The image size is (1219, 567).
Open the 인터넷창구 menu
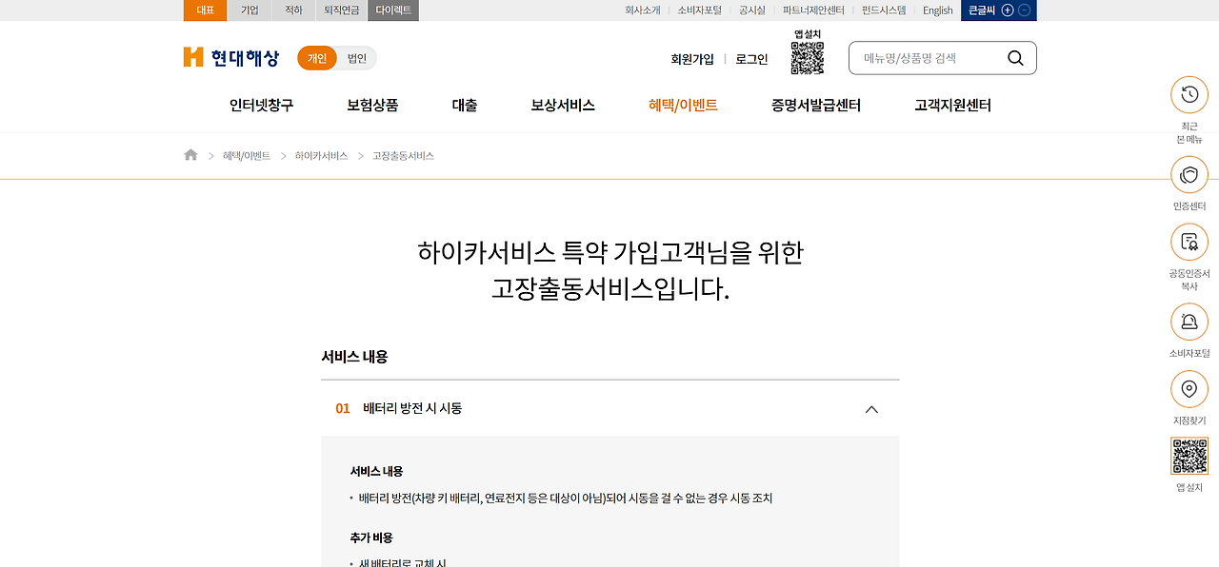(261, 106)
